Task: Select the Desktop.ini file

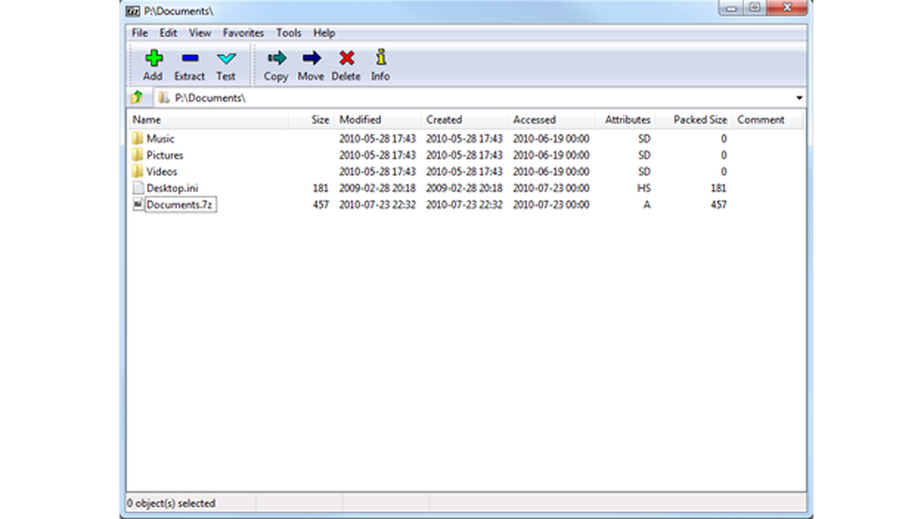Action: (x=173, y=188)
